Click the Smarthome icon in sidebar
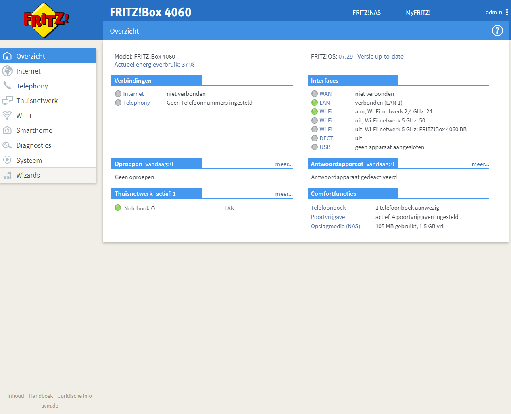Image resolution: width=511 pixels, height=414 pixels. [7, 130]
